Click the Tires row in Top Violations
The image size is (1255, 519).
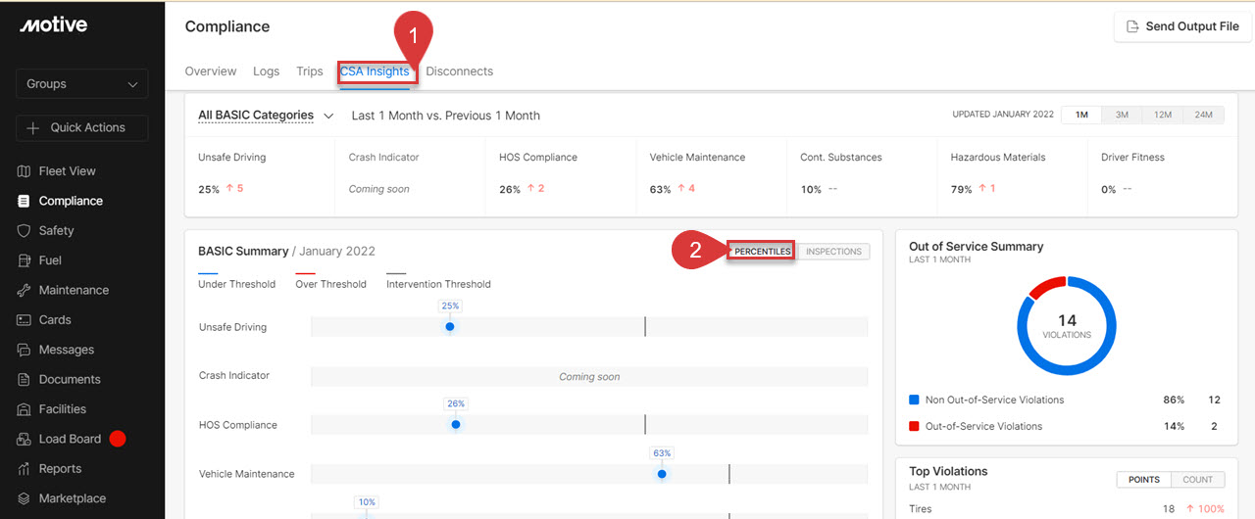[1067, 509]
